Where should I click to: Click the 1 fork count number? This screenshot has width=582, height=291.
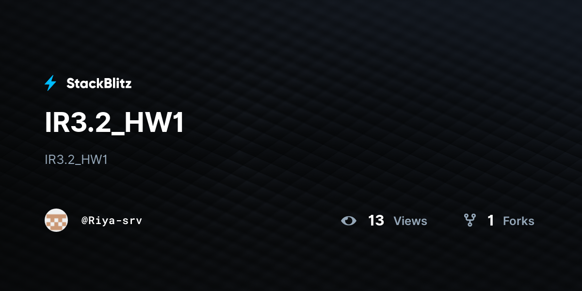491,221
